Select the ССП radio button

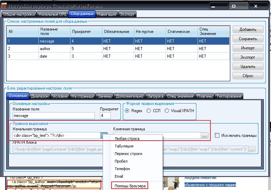click(x=149, y=111)
